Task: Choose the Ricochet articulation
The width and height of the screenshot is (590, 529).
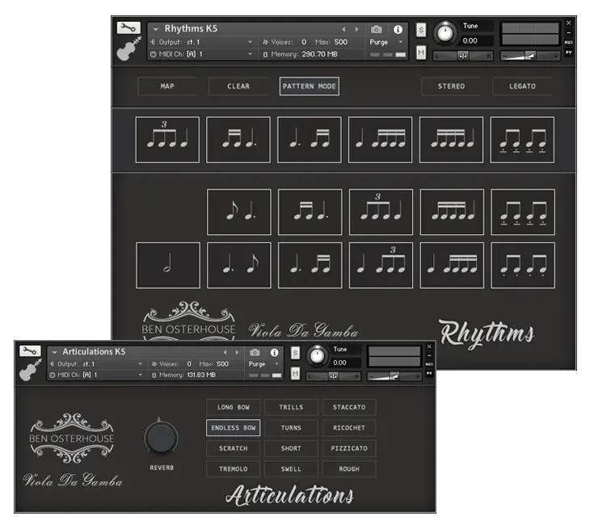Action: pos(349,428)
